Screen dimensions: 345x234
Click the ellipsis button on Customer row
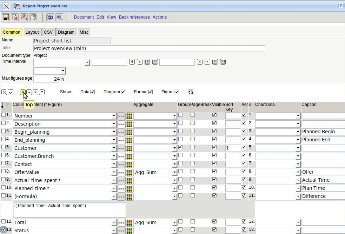121,148
